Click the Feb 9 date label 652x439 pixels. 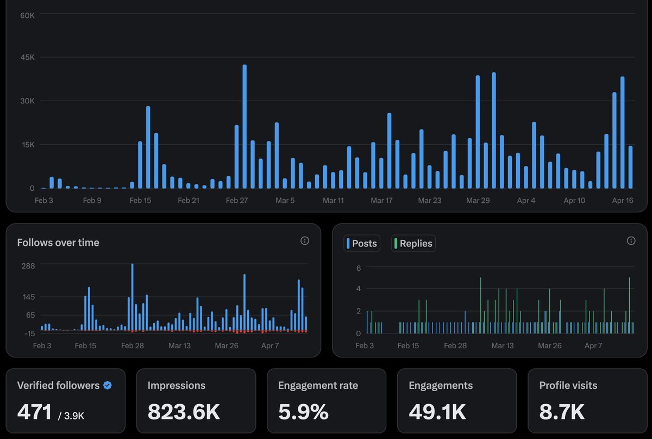92,200
